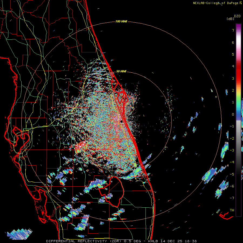Click the 0 value on the dB scale

pos(233,114)
